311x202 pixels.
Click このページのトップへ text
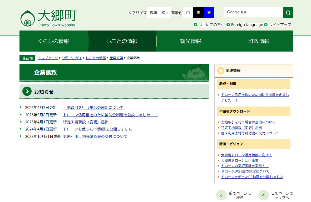click(x=282, y=195)
